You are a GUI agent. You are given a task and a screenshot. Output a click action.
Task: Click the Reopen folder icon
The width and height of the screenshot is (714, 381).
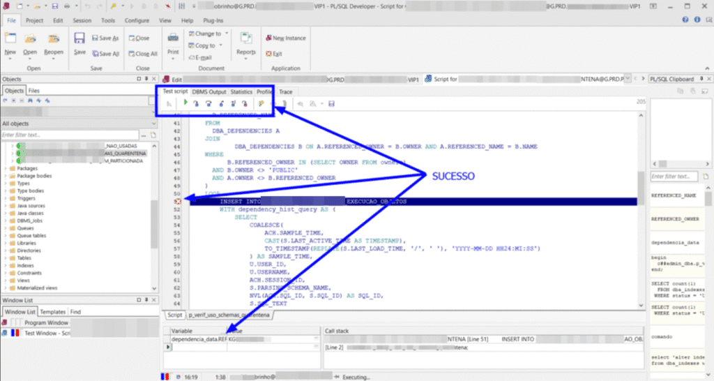(54, 39)
